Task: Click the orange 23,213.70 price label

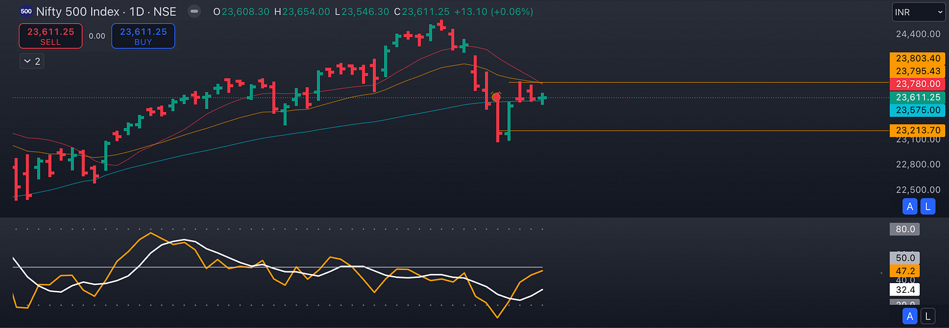Action: (917, 131)
